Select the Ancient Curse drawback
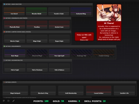The width and height of the screenshot is (139, 104). (x=59, y=25)
